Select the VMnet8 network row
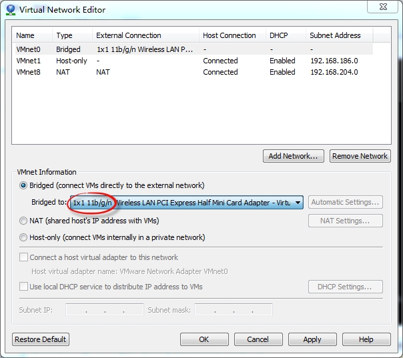 194,72
